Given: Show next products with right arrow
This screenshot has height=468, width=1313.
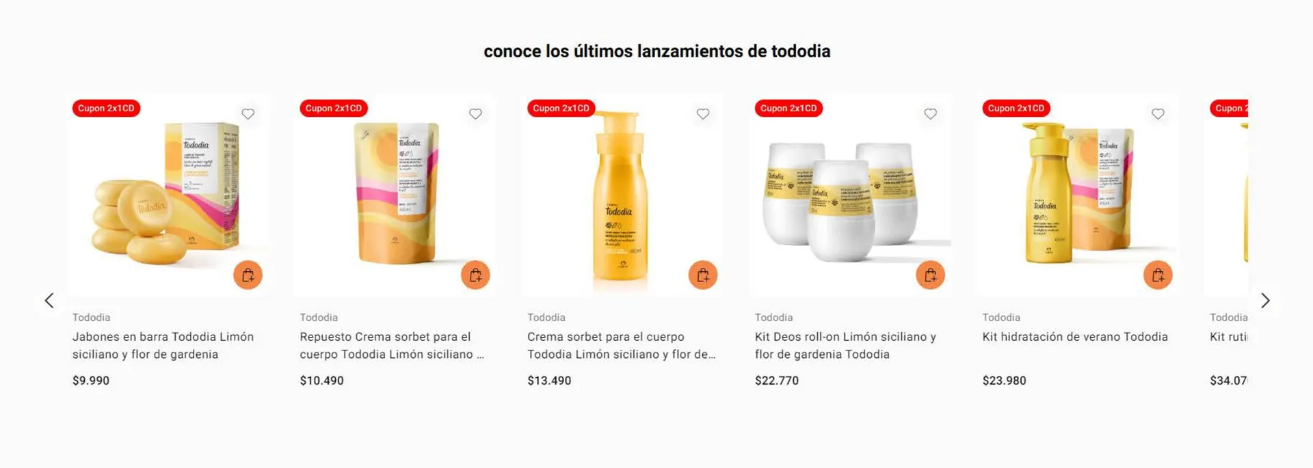Looking at the screenshot, I should point(1265,301).
